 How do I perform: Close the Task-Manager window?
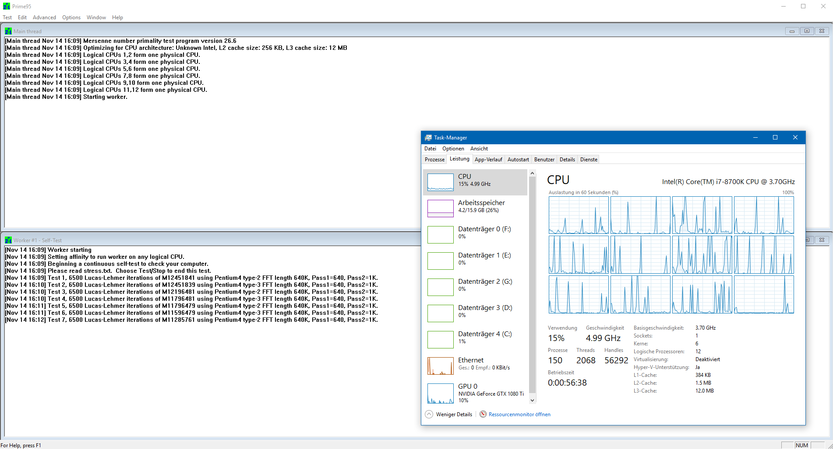tap(795, 137)
